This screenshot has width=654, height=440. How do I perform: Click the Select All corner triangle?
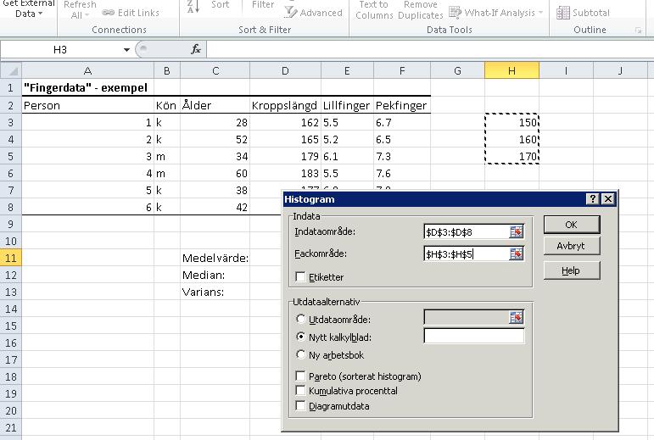pos(11,70)
